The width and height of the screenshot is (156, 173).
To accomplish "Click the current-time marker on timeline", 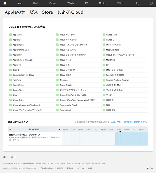I will pos(120,138).
